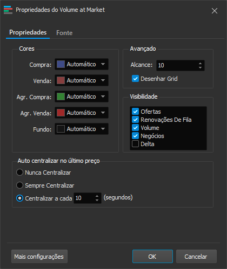Increase Alcance with up arrow
Screen dimensions: 227x269
click(x=200, y=63)
